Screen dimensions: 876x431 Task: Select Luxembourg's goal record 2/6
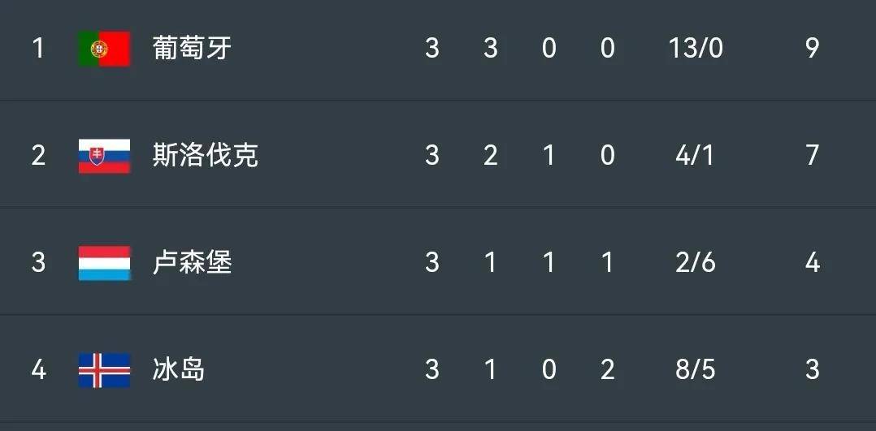pos(696,263)
